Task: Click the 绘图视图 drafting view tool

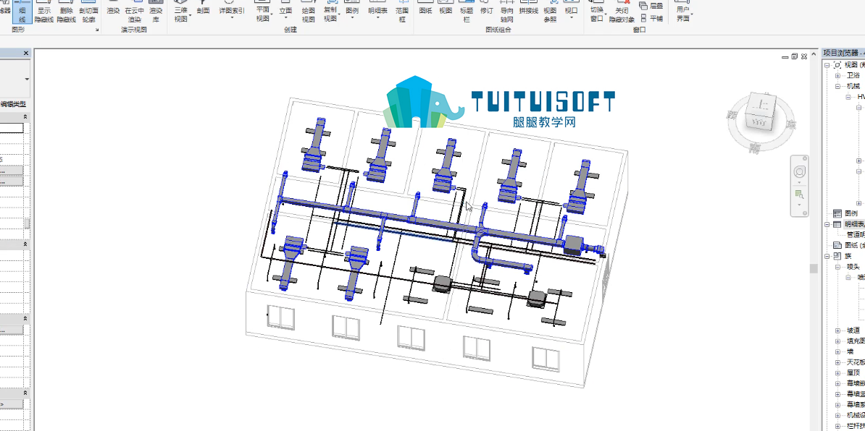Action: coord(309,12)
